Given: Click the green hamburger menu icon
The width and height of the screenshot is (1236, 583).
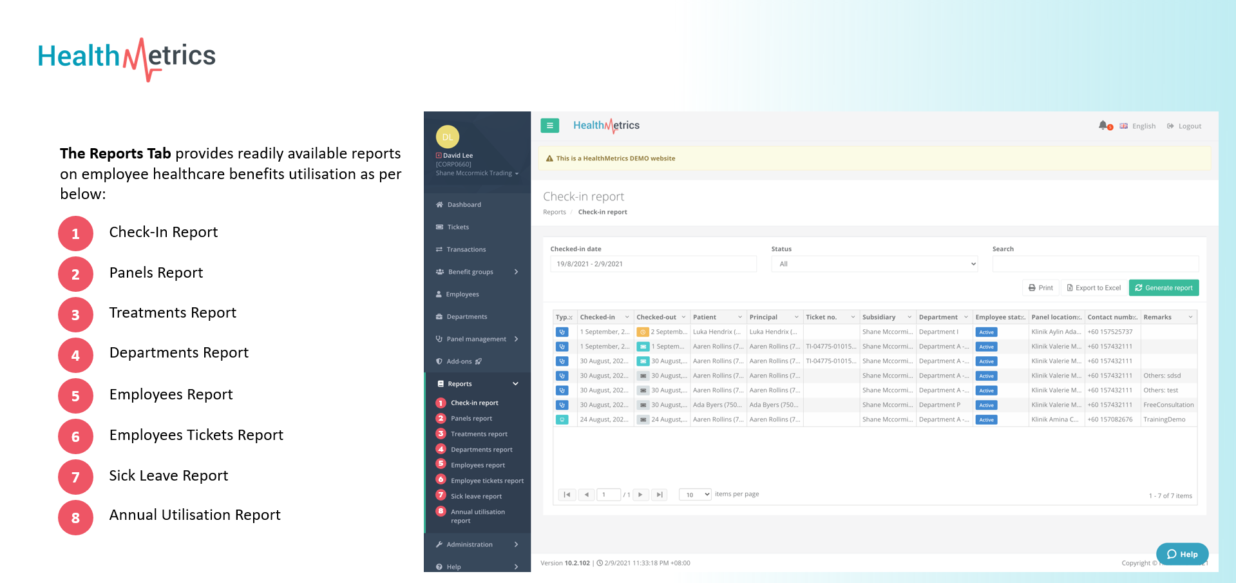Looking at the screenshot, I should (x=549, y=126).
